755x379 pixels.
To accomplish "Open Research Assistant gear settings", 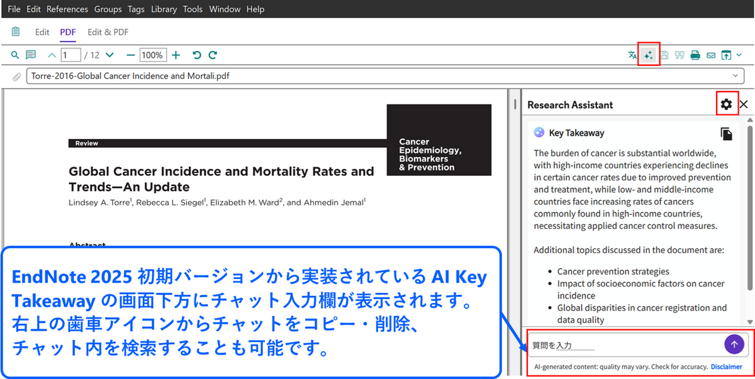I will coord(726,104).
